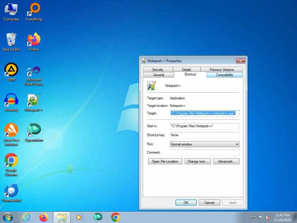The image size is (297, 223).
Task: Focus the Shortcut key field
Action: click(x=204, y=135)
